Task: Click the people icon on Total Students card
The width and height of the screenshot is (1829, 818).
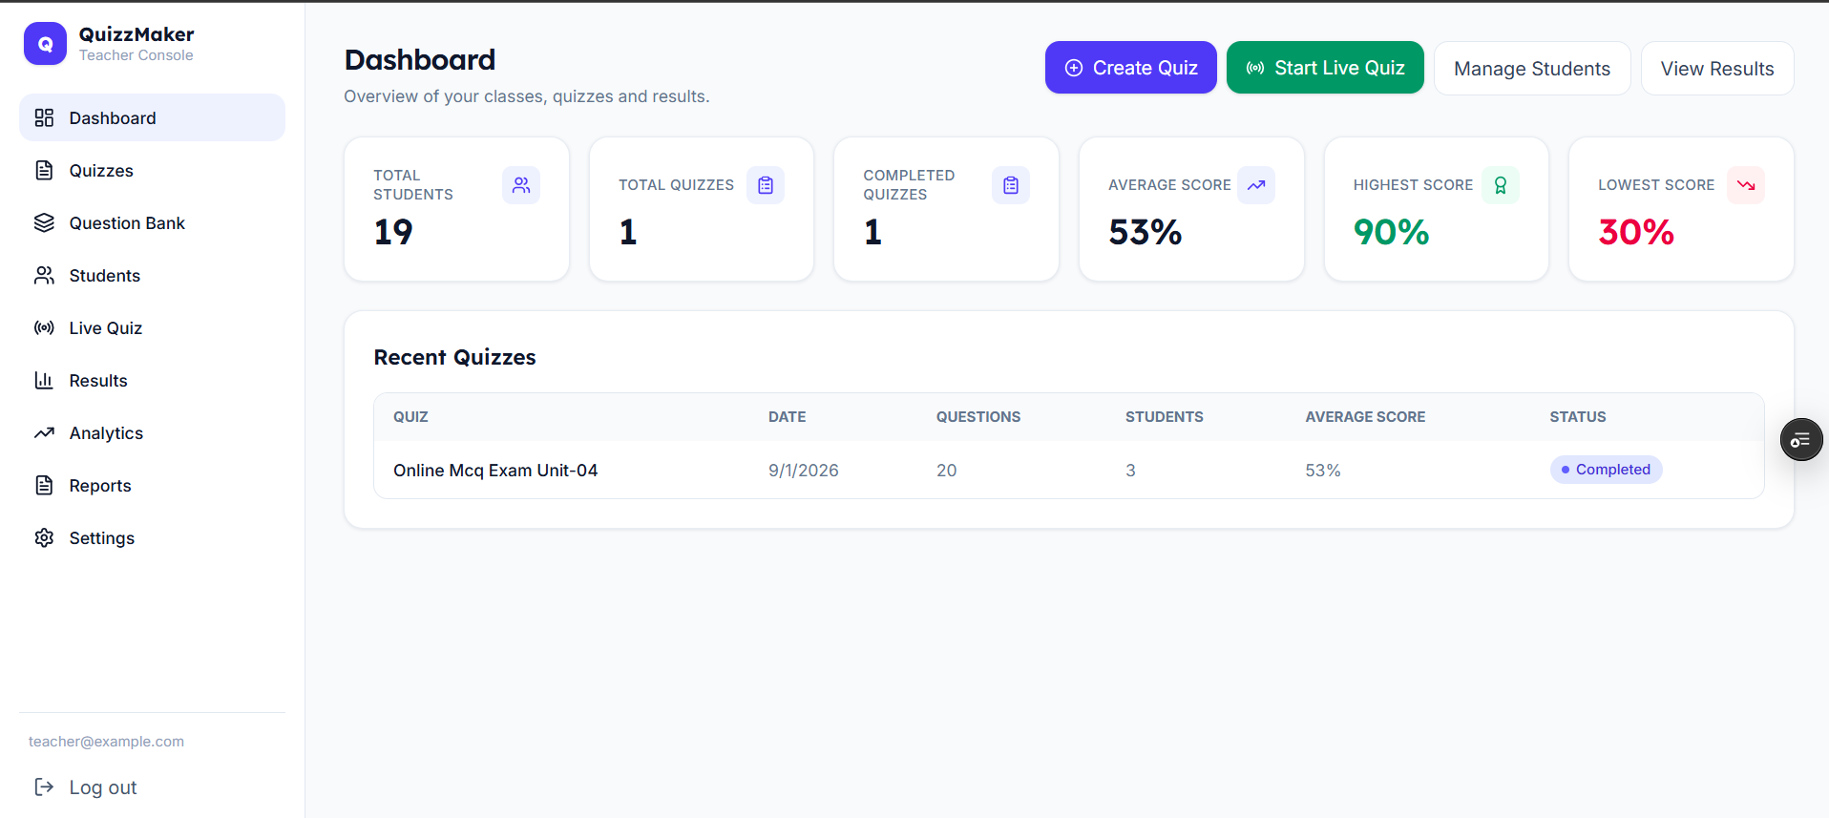Action: pos(521,185)
